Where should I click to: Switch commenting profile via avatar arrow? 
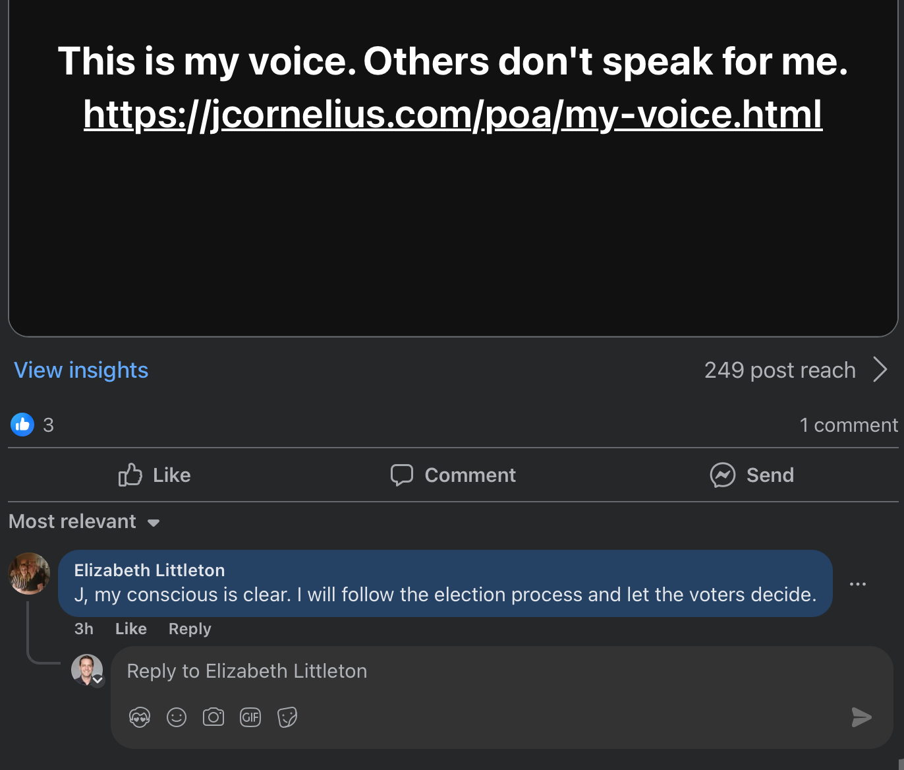[98, 680]
